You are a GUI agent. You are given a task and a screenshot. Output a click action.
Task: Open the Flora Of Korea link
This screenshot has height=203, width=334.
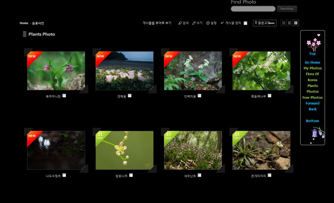tap(312, 77)
